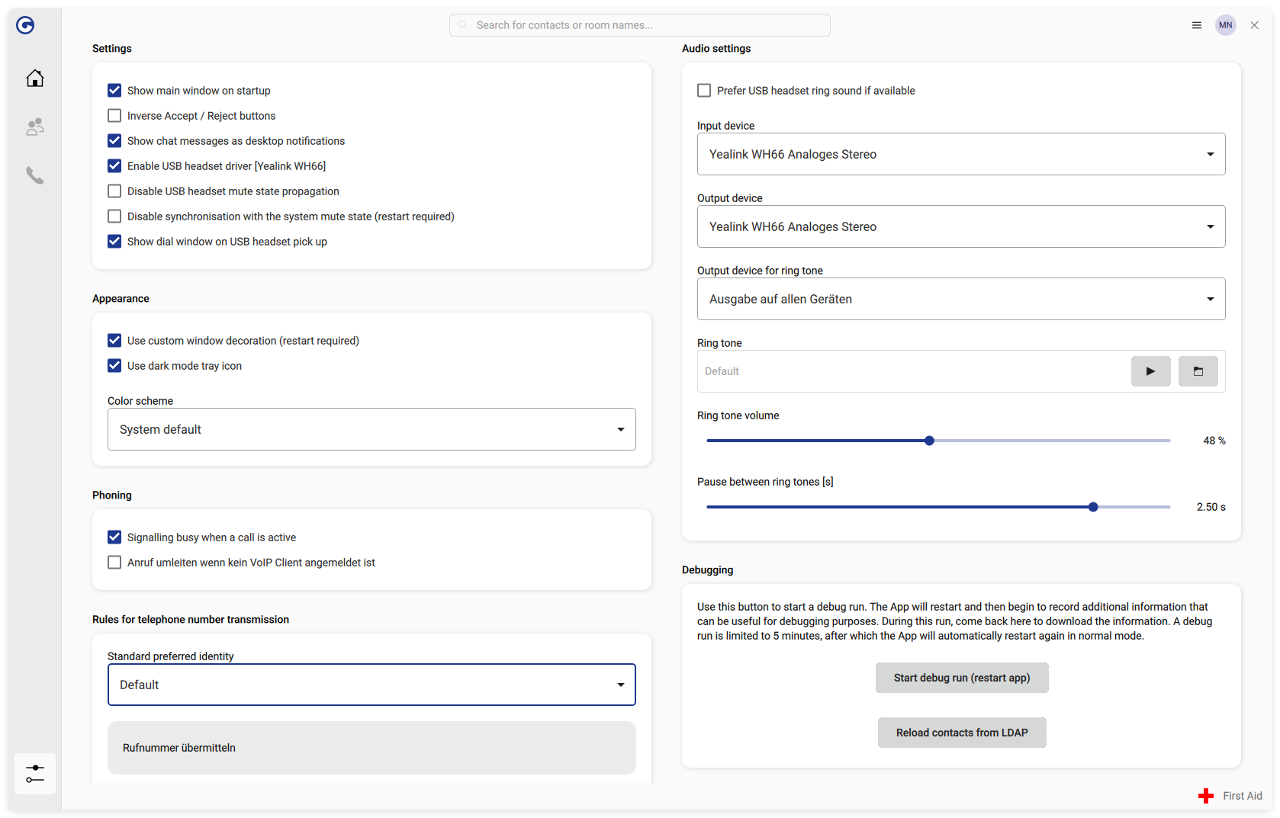The height and width of the screenshot is (818, 1280).
Task: Start a debug run to restart the app
Action: click(x=962, y=677)
